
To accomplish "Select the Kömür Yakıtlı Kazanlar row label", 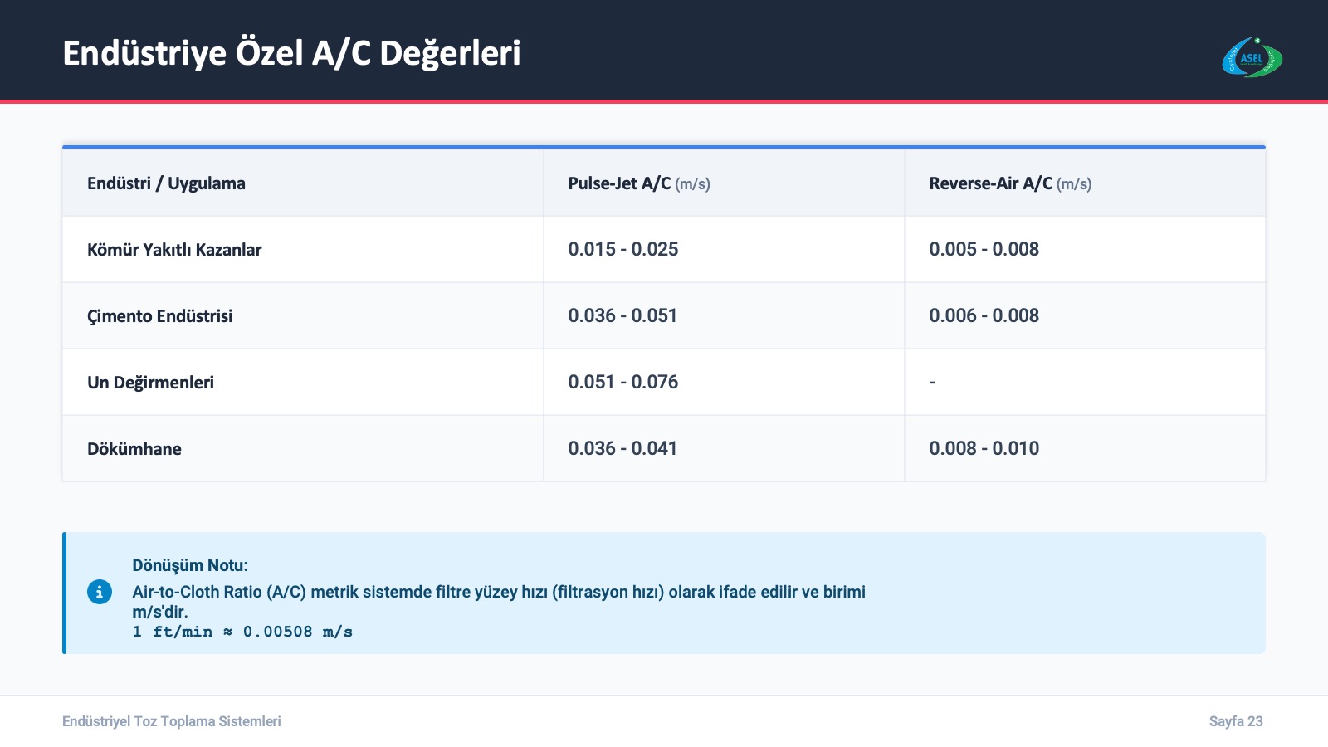I will pyautogui.click(x=174, y=250).
